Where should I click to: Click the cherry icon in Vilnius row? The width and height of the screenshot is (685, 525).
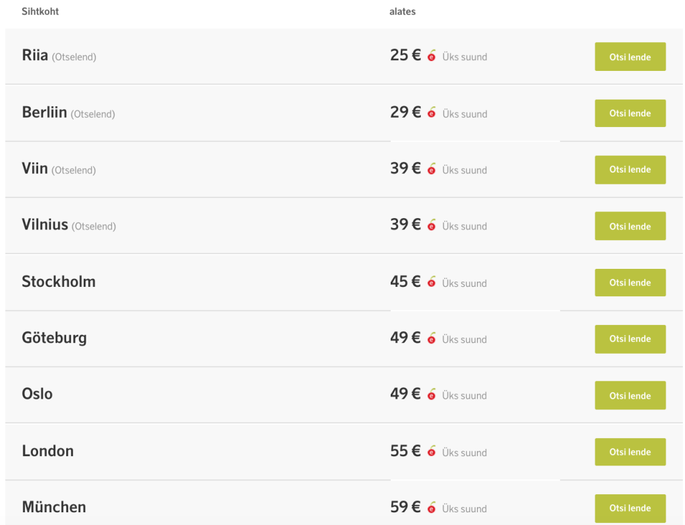tap(431, 225)
